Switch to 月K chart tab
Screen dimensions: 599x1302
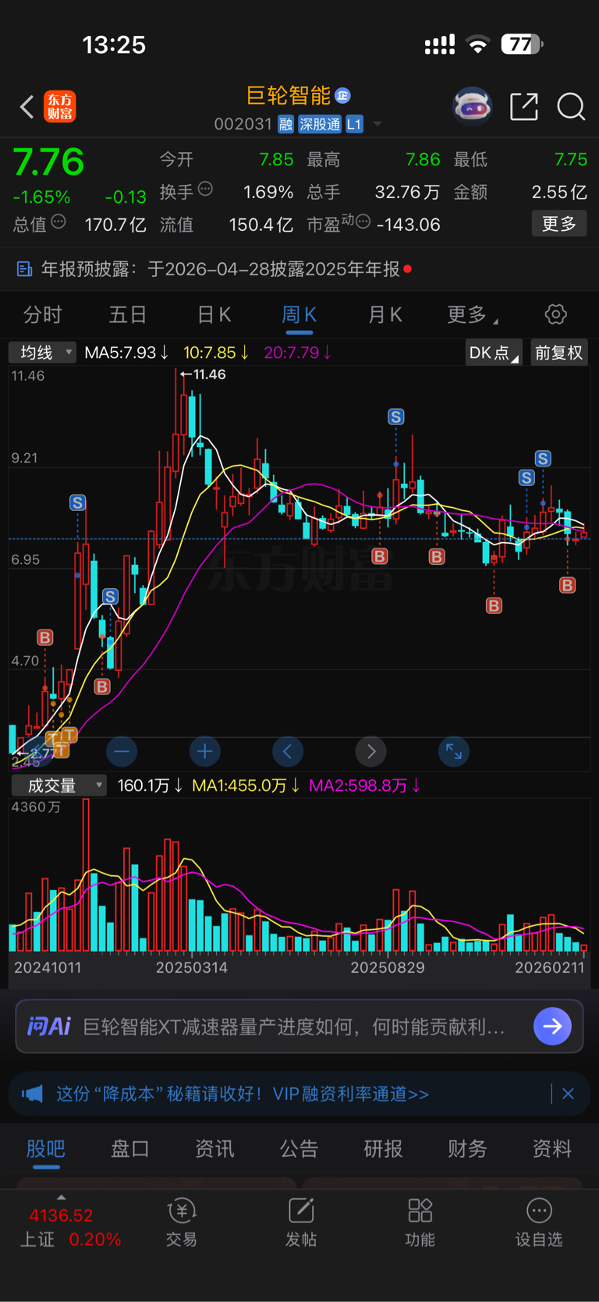coord(385,314)
